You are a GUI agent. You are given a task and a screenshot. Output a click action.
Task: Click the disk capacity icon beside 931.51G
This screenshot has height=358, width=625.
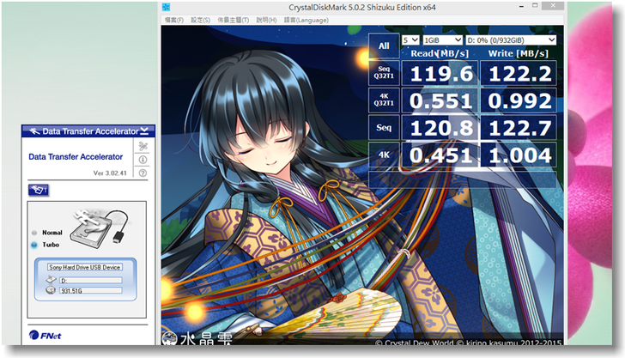(x=52, y=290)
